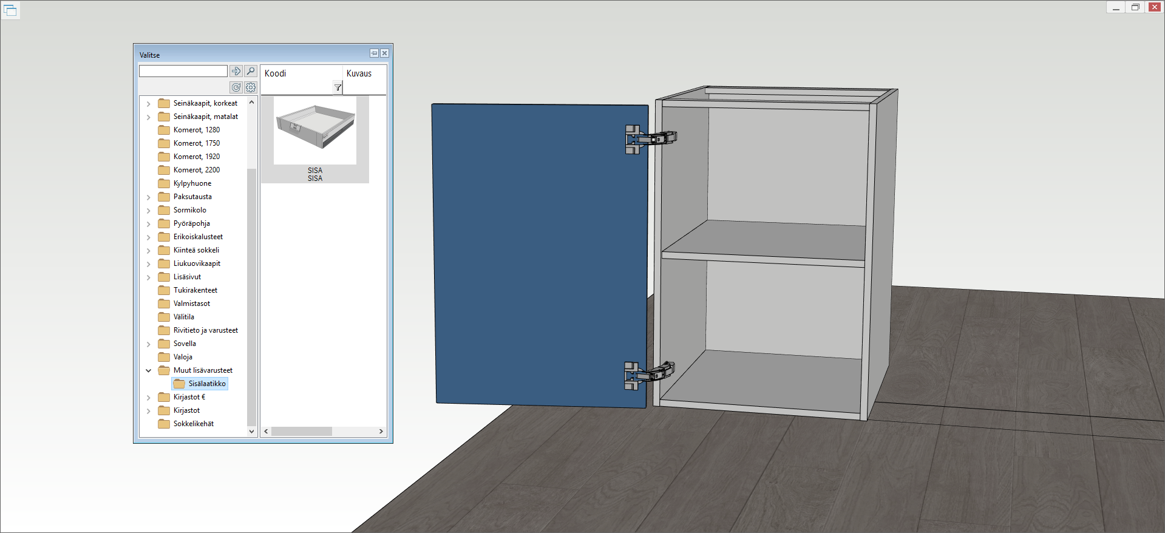Viewport: 1165px width, 533px height.
Task: Select the SISA drawer thumbnail
Action: (314, 131)
